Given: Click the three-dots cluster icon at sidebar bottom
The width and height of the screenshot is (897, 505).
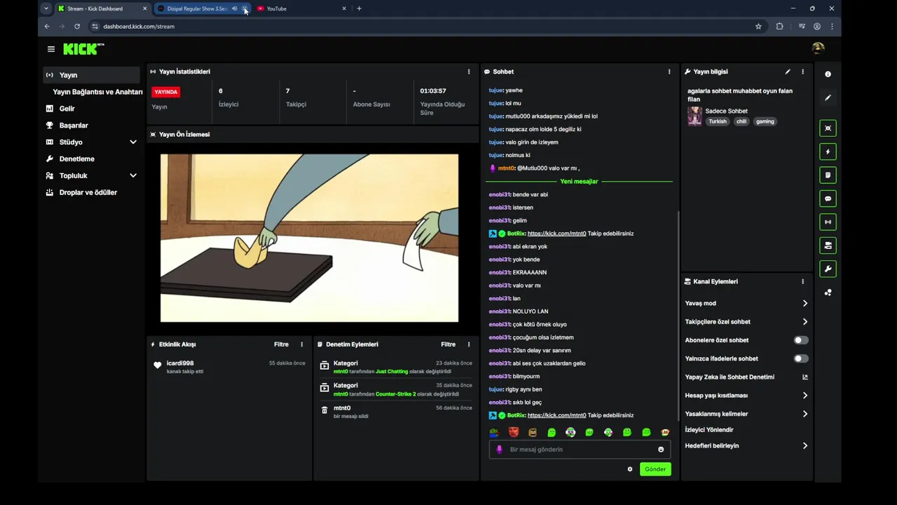Looking at the screenshot, I should 828,292.
